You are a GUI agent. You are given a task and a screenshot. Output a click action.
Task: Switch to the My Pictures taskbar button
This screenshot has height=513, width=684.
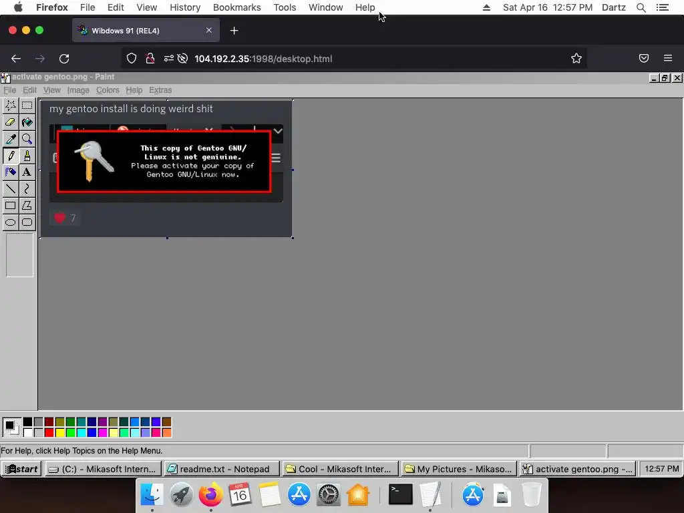click(459, 469)
